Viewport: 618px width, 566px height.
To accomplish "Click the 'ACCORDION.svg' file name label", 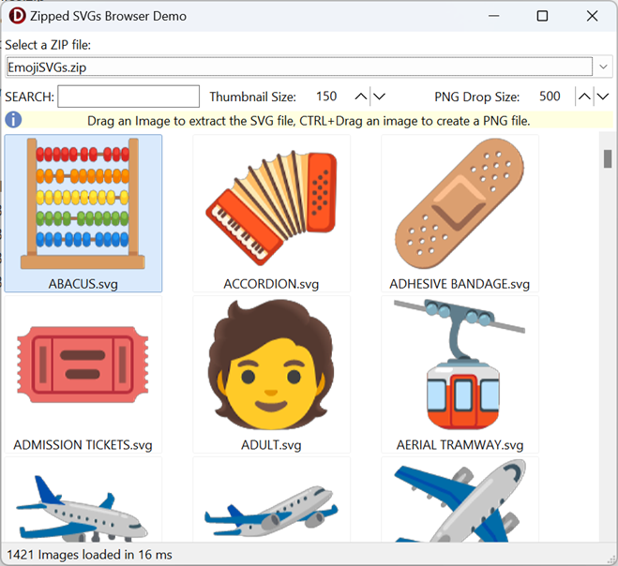I will pos(271,284).
